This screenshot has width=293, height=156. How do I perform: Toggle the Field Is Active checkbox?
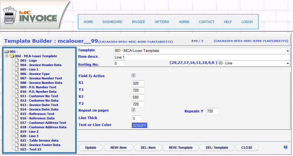point(133,76)
